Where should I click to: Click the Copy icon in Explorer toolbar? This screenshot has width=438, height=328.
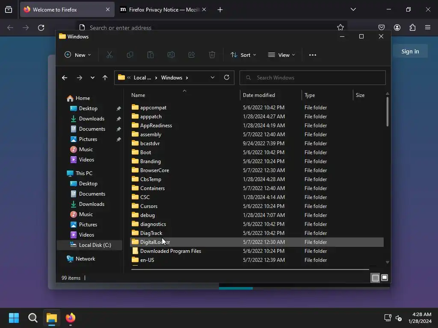(130, 55)
